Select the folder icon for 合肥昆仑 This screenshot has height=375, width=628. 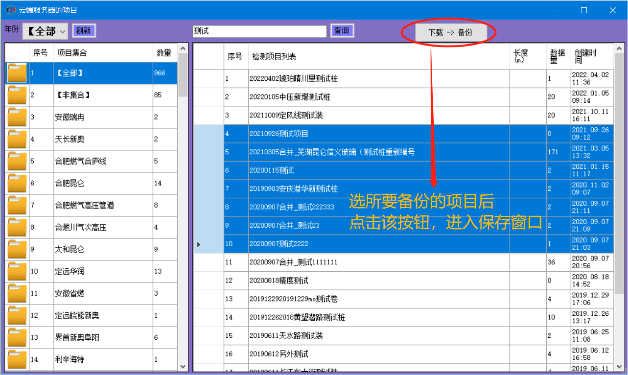coord(17,184)
